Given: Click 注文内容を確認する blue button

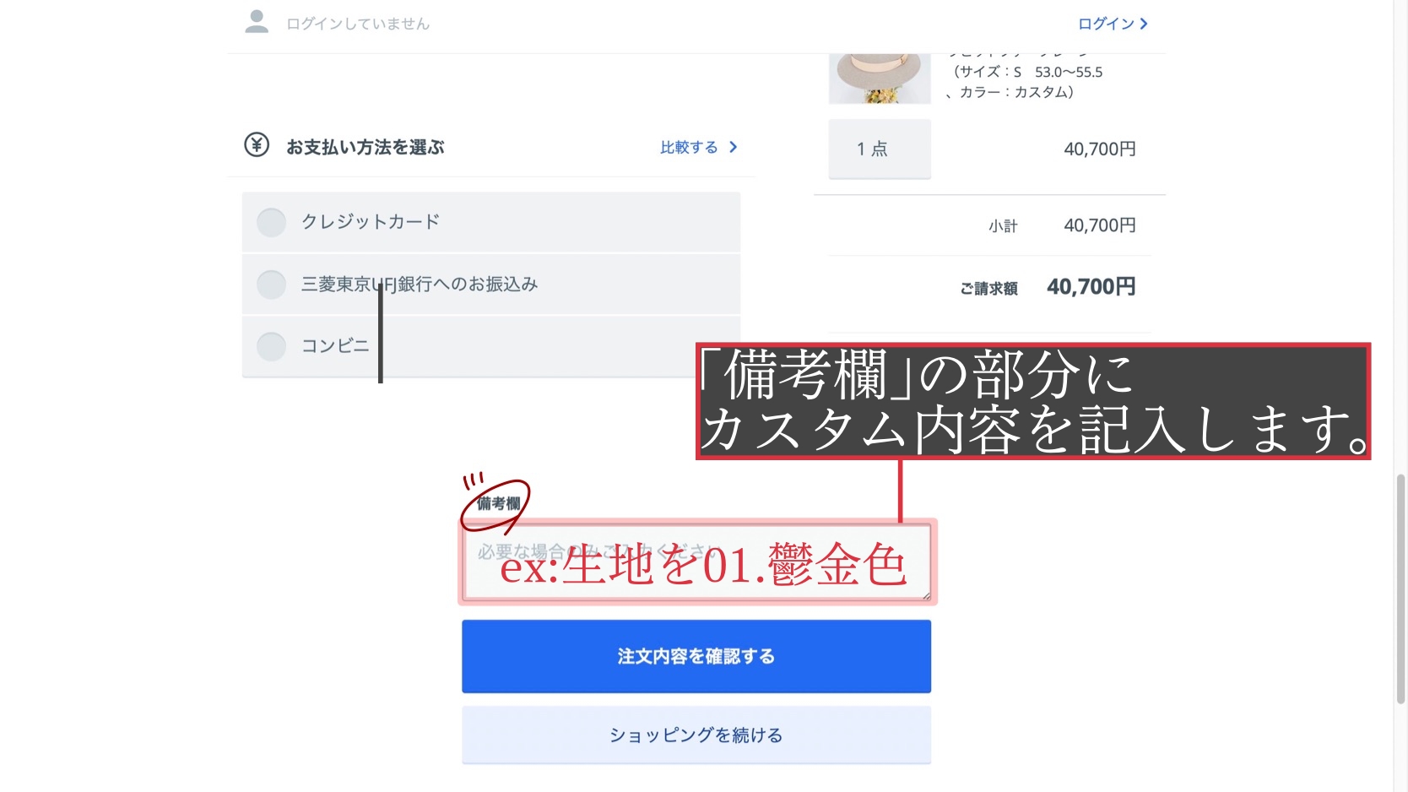Looking at the screenshot, I should click(x=696, y=656).
